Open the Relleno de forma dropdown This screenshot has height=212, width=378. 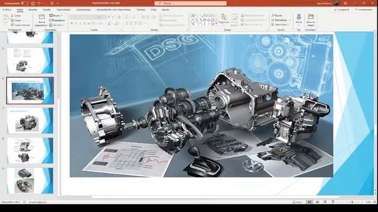pos(253,16)
